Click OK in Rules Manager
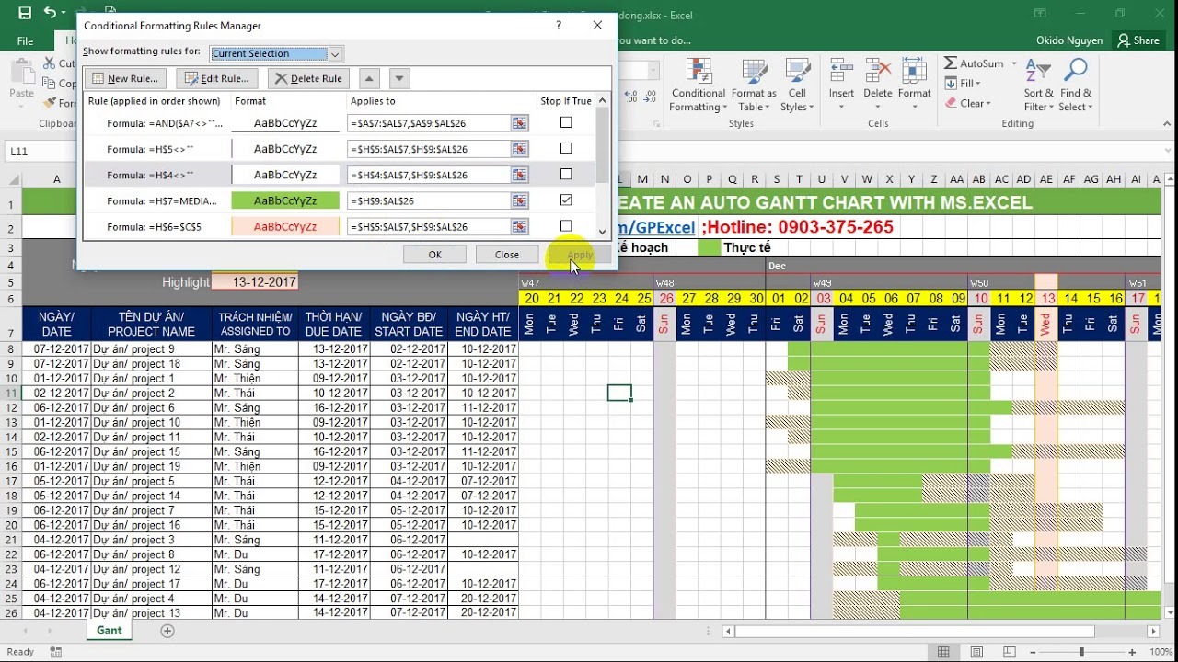 pos(434,255)
